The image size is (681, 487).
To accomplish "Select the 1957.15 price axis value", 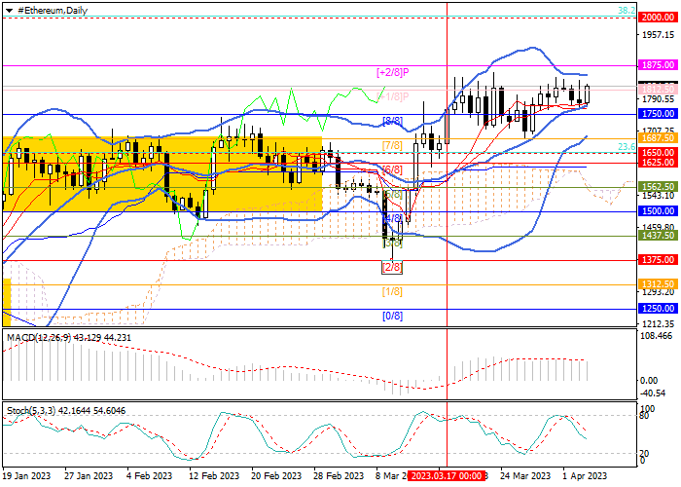I will pos(658,35).
